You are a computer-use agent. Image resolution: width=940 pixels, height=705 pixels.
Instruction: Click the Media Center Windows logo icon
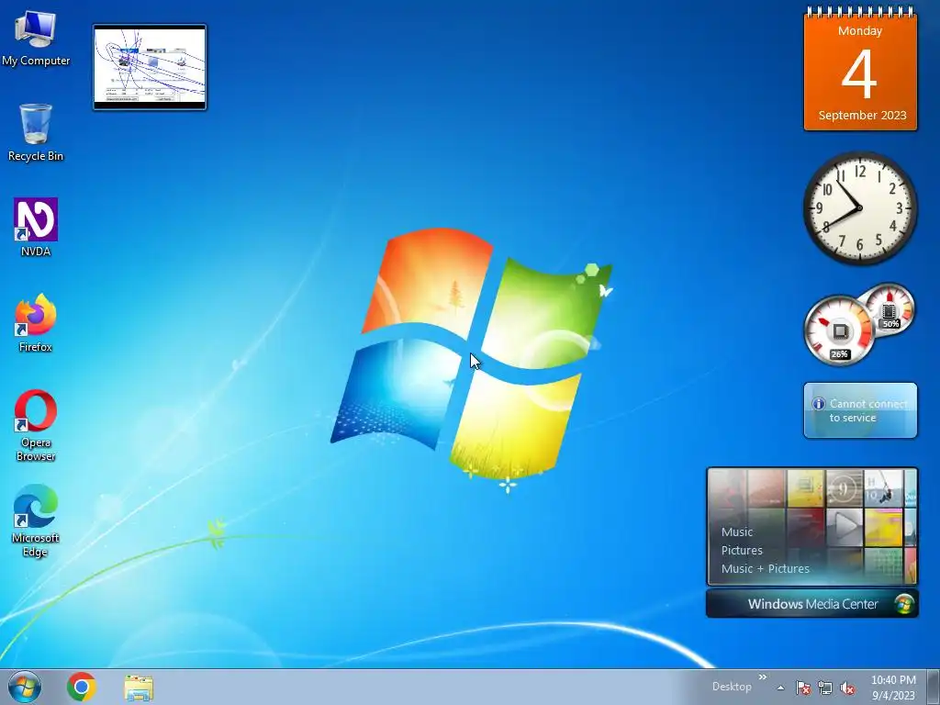(904, 604)
